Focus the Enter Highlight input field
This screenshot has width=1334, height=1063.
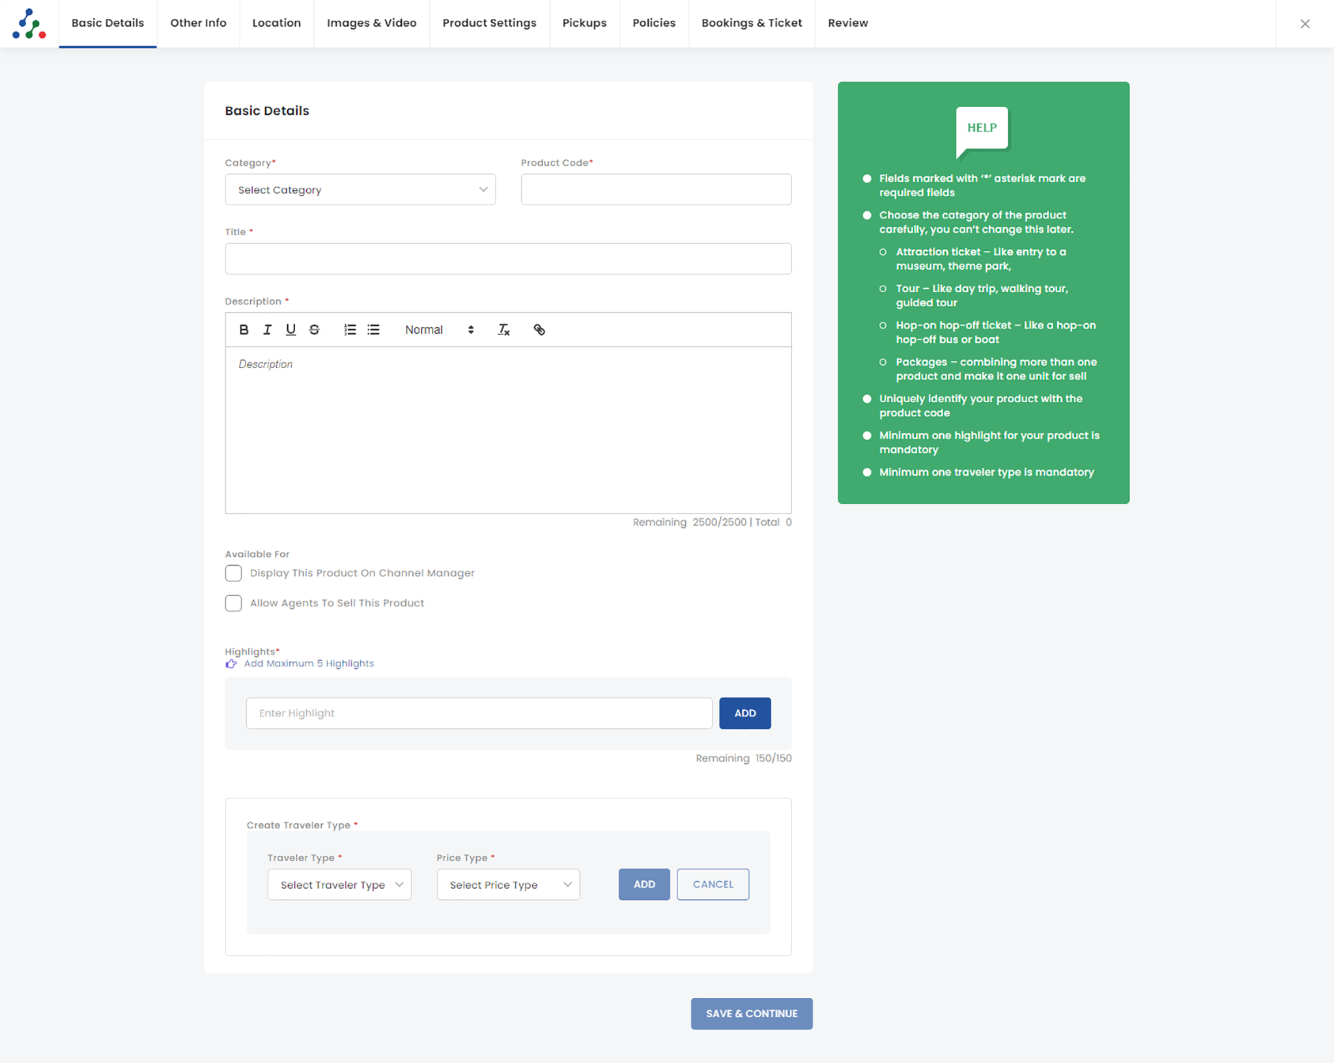(x=479, y=713)
